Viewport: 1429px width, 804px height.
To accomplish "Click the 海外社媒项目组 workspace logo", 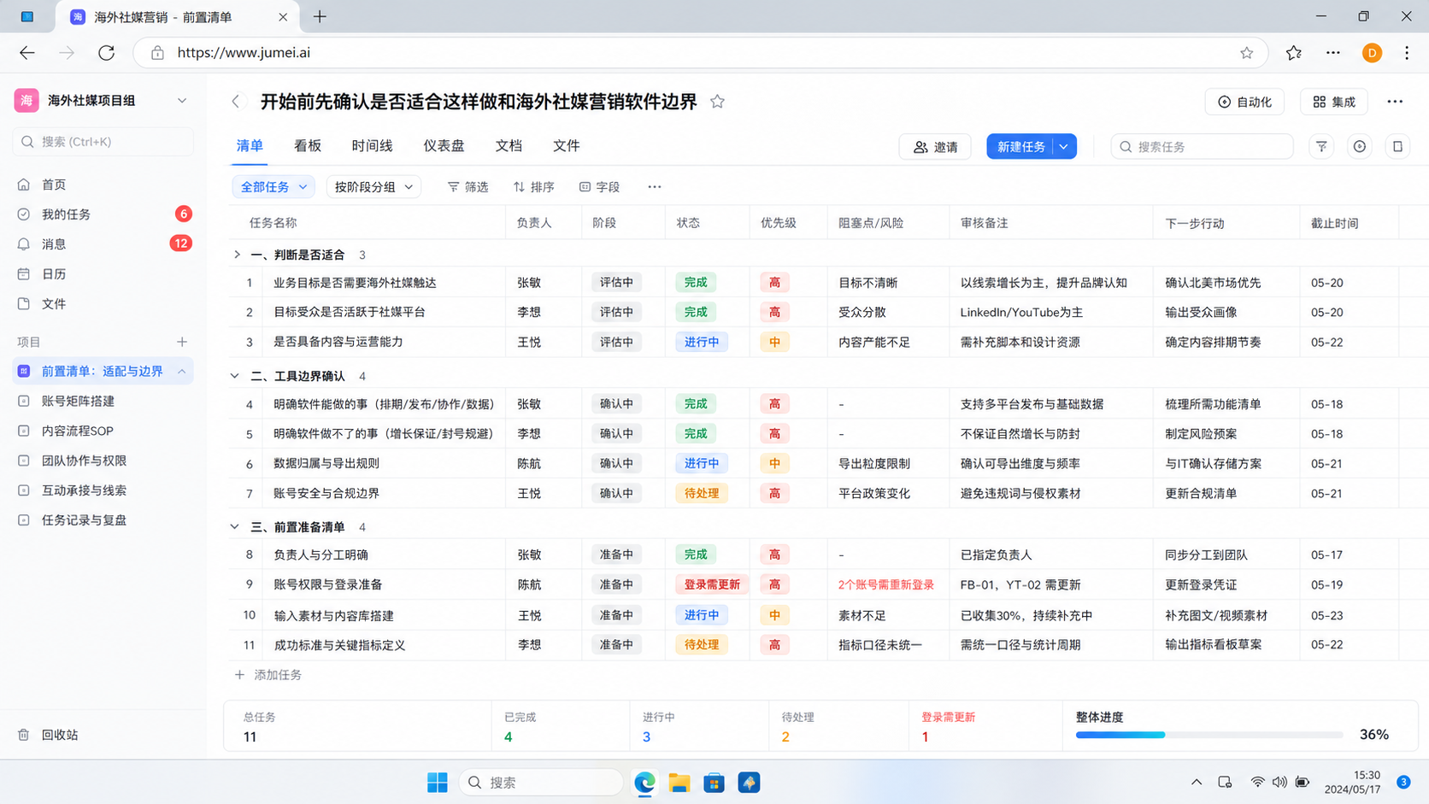I will [26, 101].
